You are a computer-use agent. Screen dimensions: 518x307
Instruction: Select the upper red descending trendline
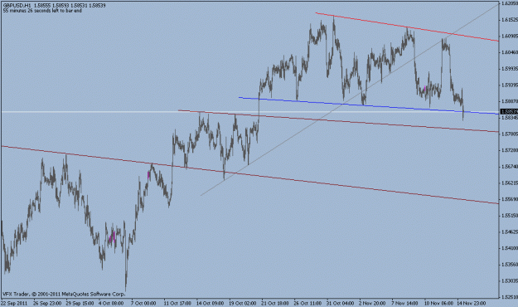[407, 27]
